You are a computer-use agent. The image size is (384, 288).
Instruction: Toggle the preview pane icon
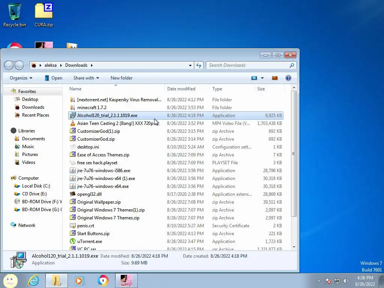(x=275, y=78)
